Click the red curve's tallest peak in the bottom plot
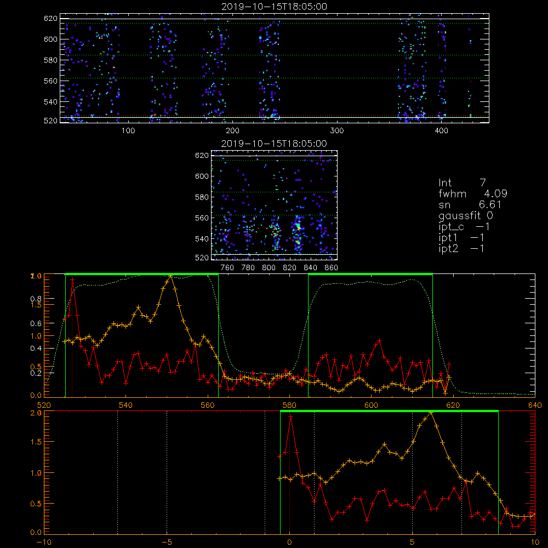This screenshot has width=548, height=548. pos(290,417)
